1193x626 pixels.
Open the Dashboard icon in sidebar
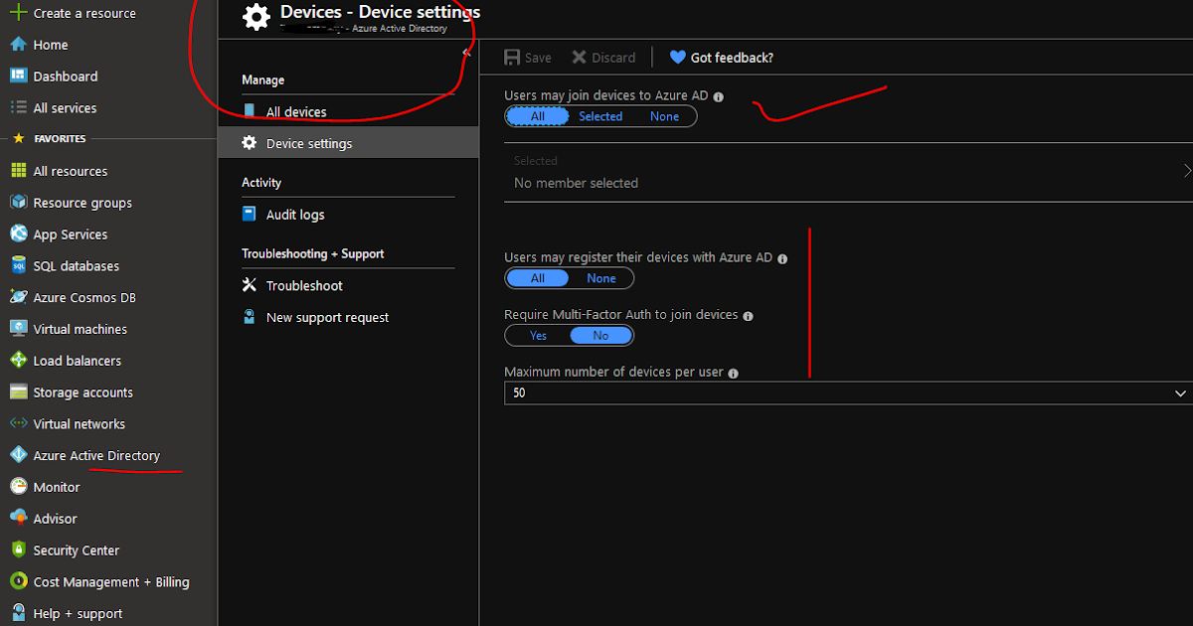18,77
